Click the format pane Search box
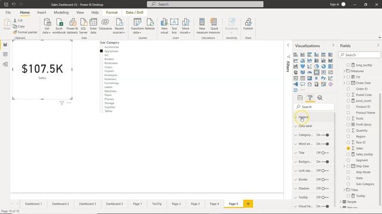Viewport: 382px width, 214px height. tap(314, 107)
